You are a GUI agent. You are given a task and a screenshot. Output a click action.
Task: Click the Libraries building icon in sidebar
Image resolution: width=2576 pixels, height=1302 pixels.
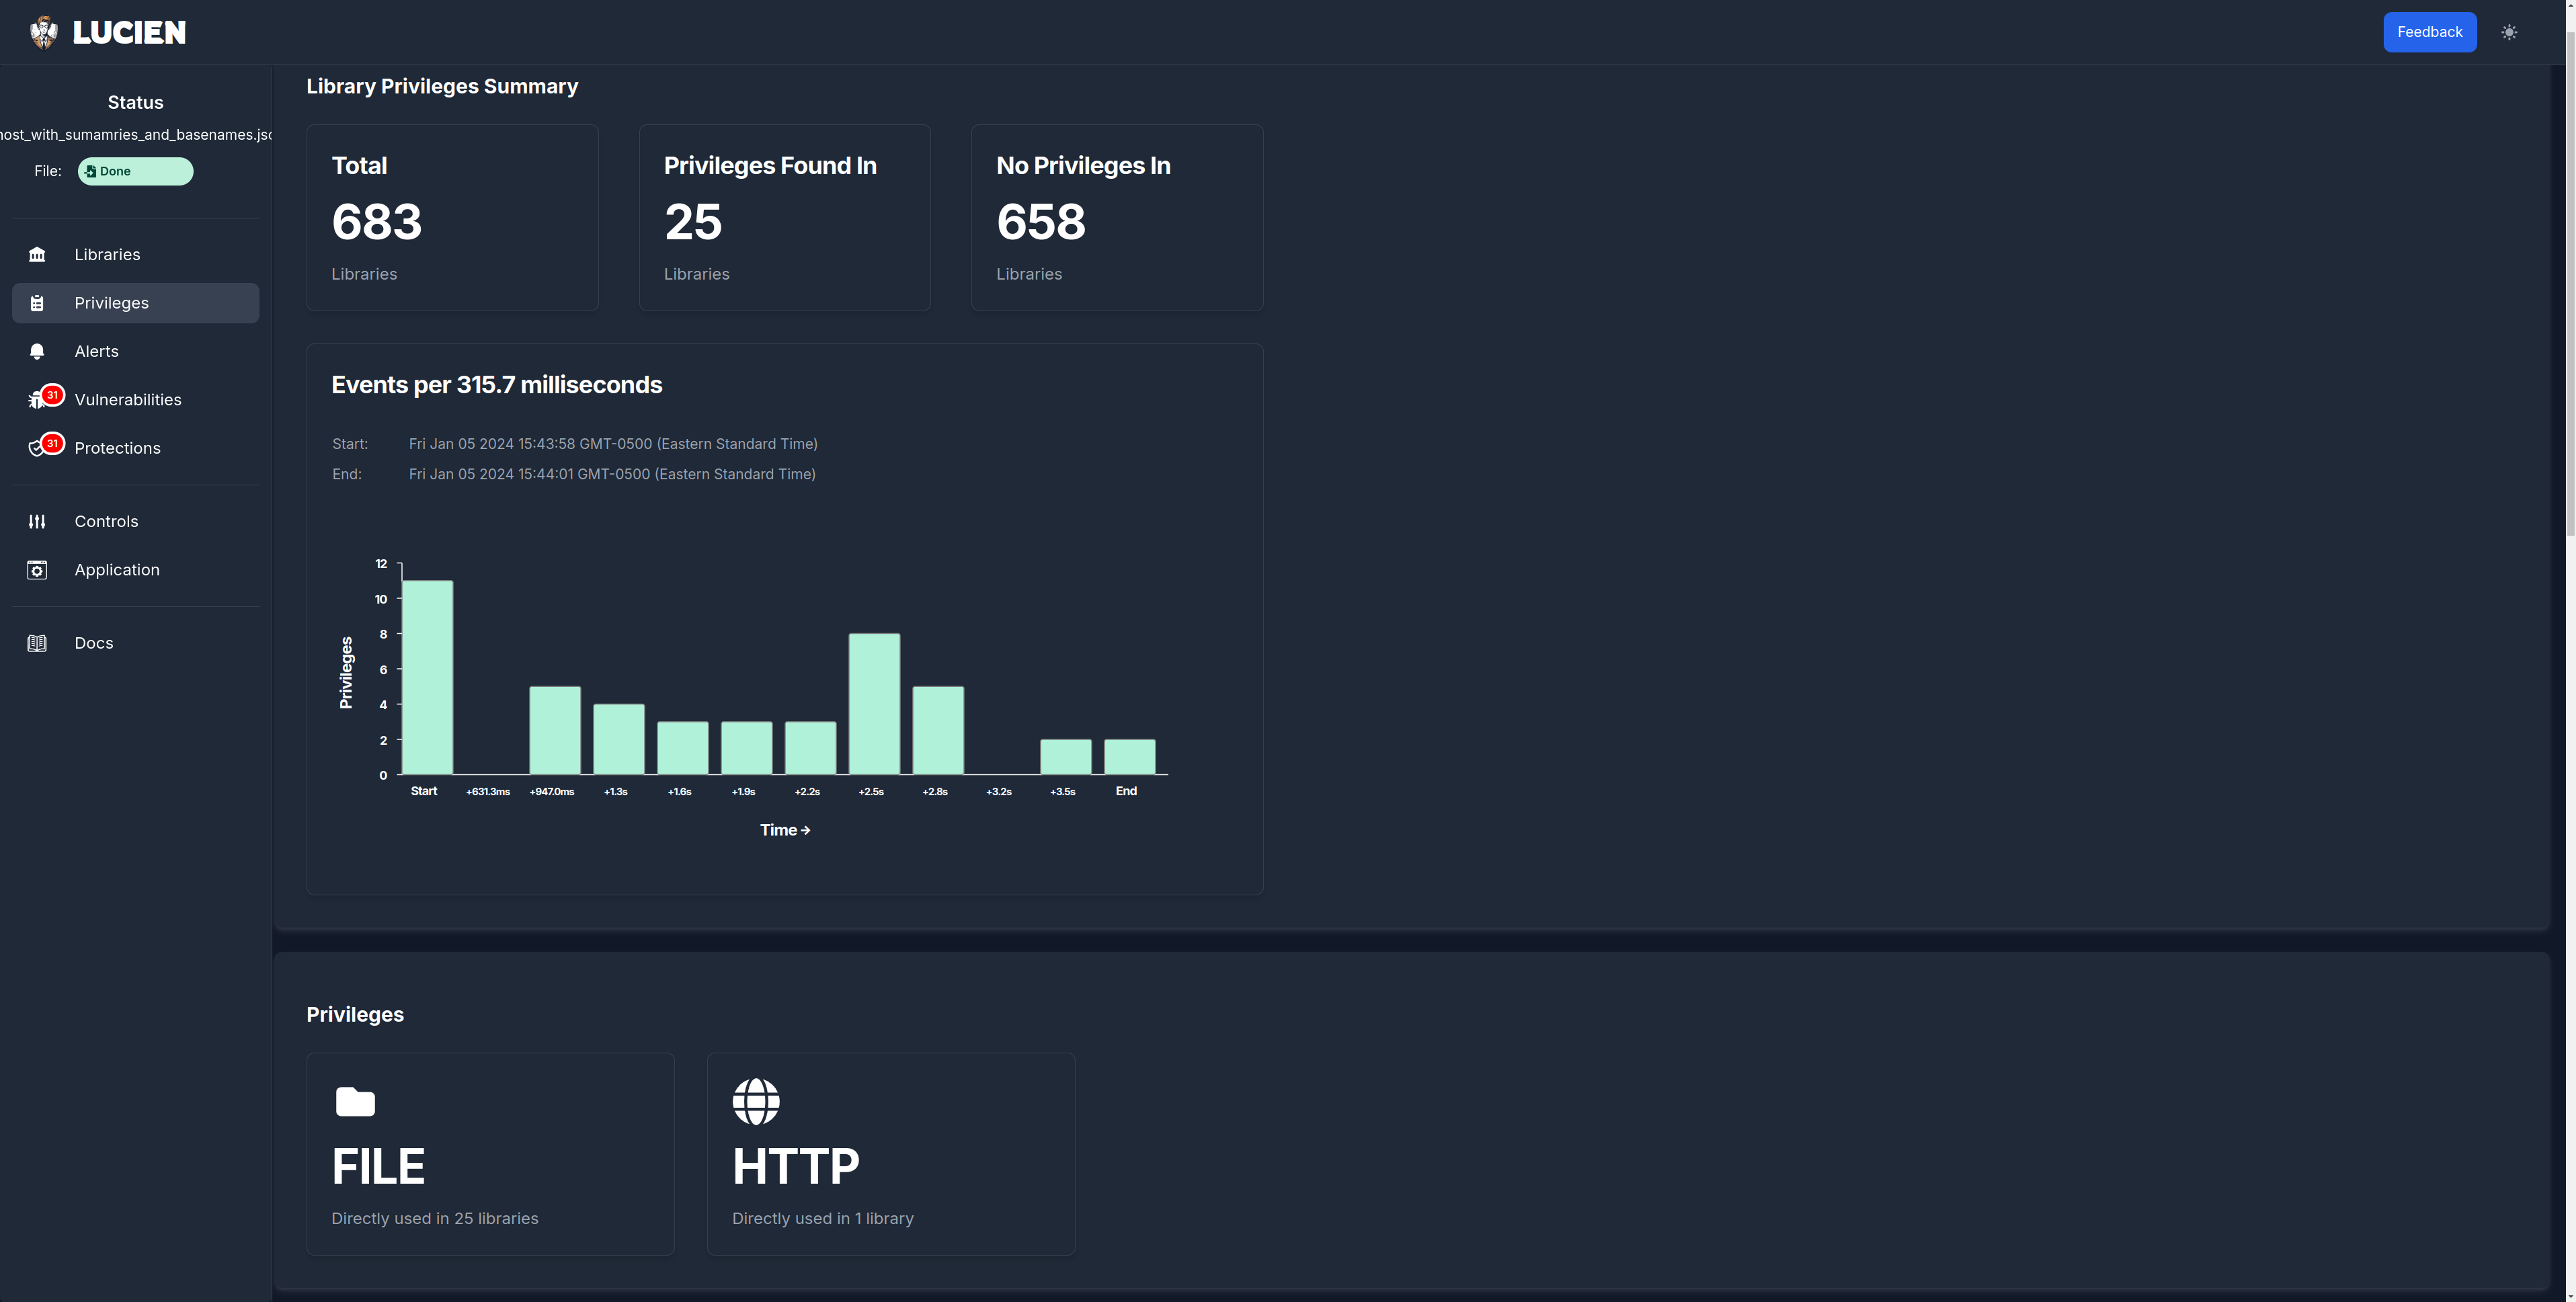[37, 254]
